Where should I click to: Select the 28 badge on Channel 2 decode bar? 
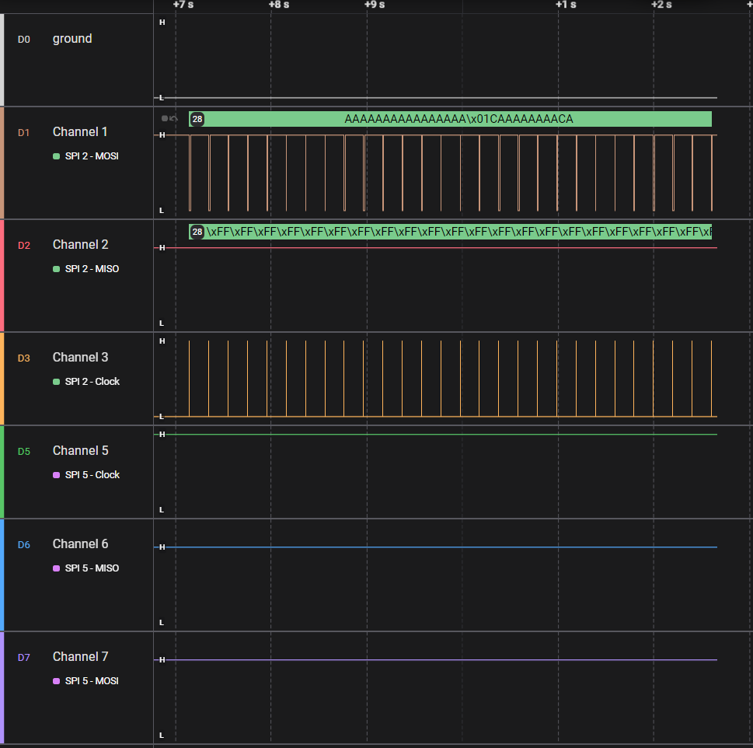click(197, 231)
